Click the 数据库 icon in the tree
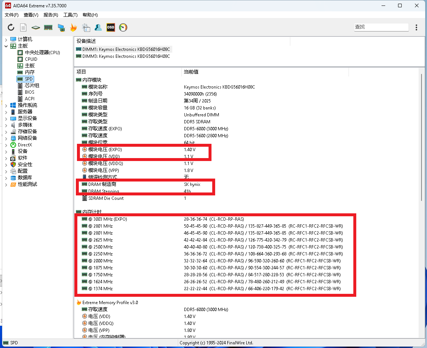 coord(13,178)
